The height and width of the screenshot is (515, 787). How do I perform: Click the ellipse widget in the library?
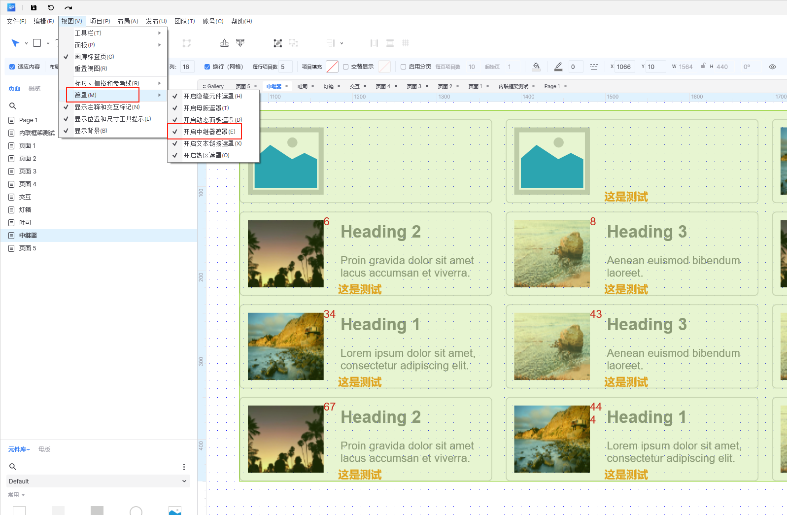coord(136,511)
